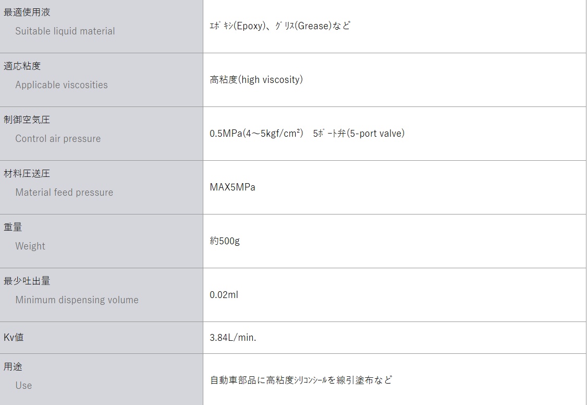The height and width of the screenshot is (405, 587).
Task: Select the 'MAX5MPa' value
Action: pos(233,187)
